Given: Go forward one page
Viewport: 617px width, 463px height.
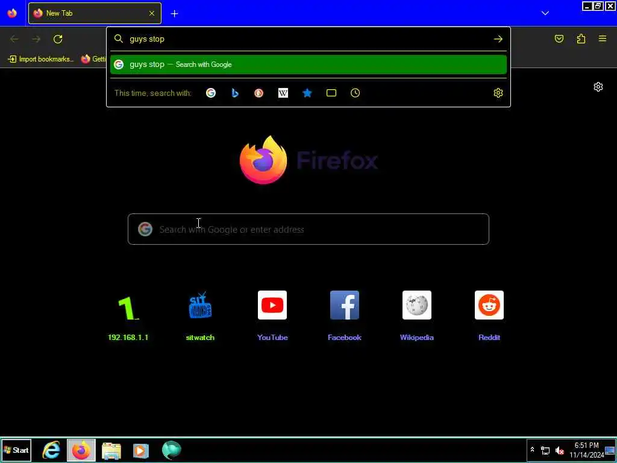Looking at the screenshot, I should 36,39.
